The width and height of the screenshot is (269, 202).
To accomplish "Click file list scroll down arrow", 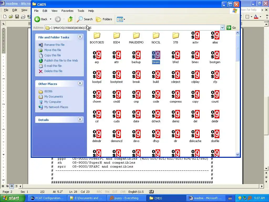I will coord(237,154).
